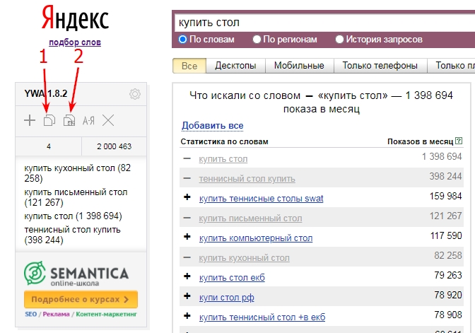Screen dimensions: 475x333
Task: Select the 'По регионам' radio button
Action: coord(257,40)
